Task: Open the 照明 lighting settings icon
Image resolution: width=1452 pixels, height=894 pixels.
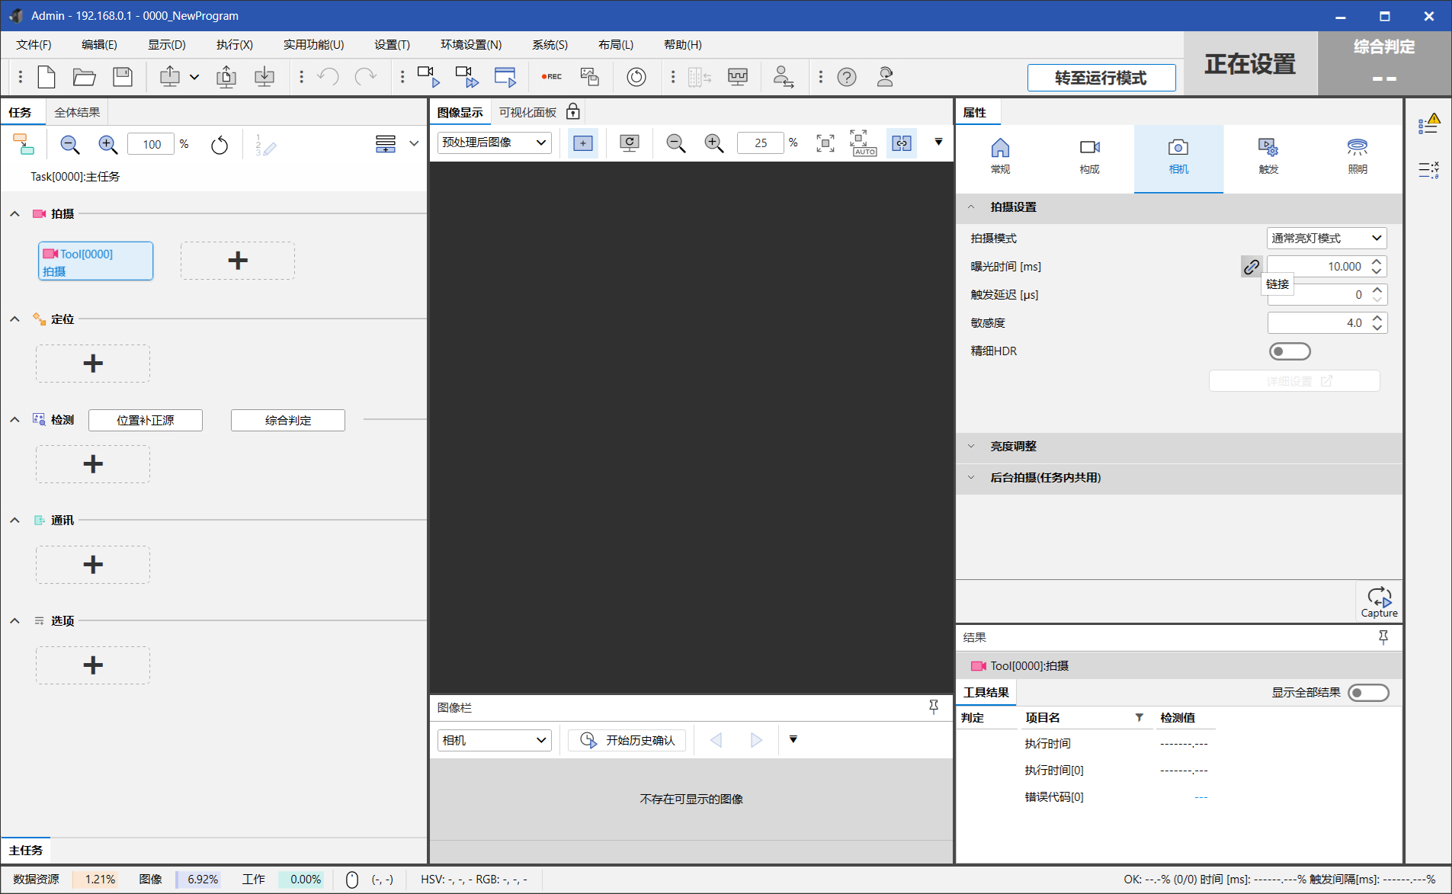Action: click(1357, 155)
